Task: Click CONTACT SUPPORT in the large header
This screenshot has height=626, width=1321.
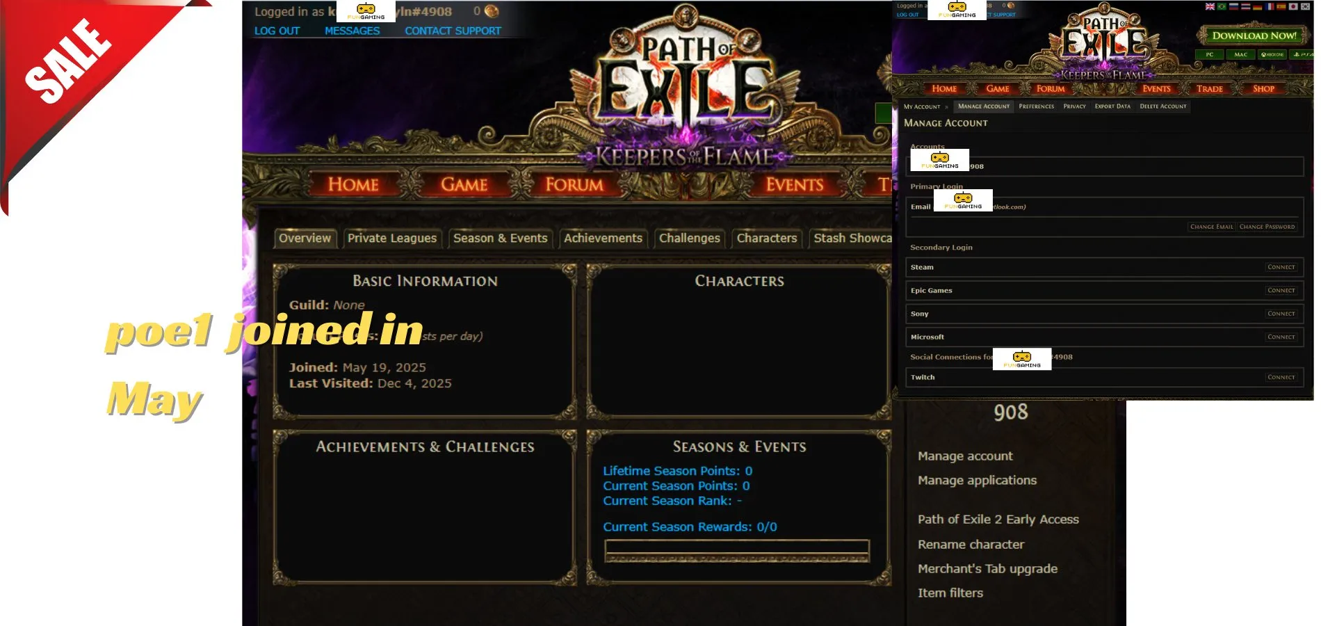Action: [x=453, y=31]
